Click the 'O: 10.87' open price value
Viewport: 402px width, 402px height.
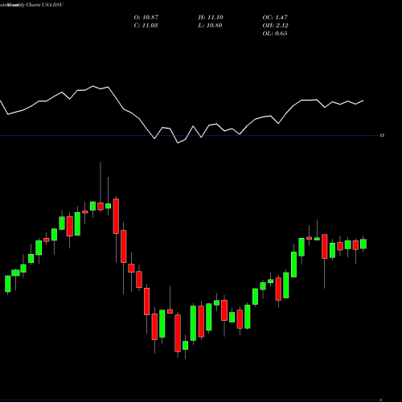tap(146, 18)
